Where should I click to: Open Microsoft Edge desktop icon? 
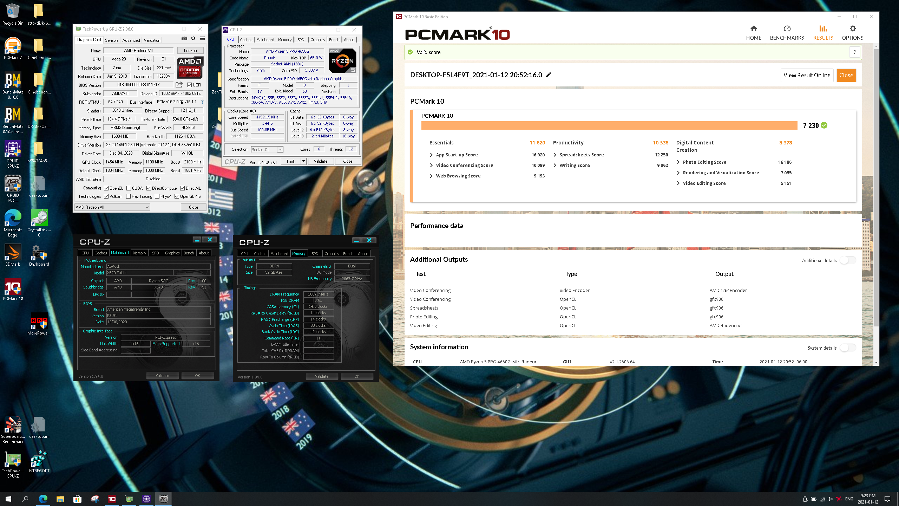click(13, 223)
